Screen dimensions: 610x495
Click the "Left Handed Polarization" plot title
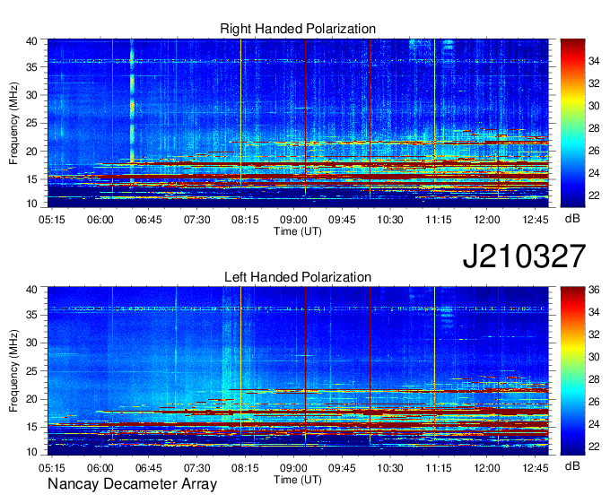(298, 277)
